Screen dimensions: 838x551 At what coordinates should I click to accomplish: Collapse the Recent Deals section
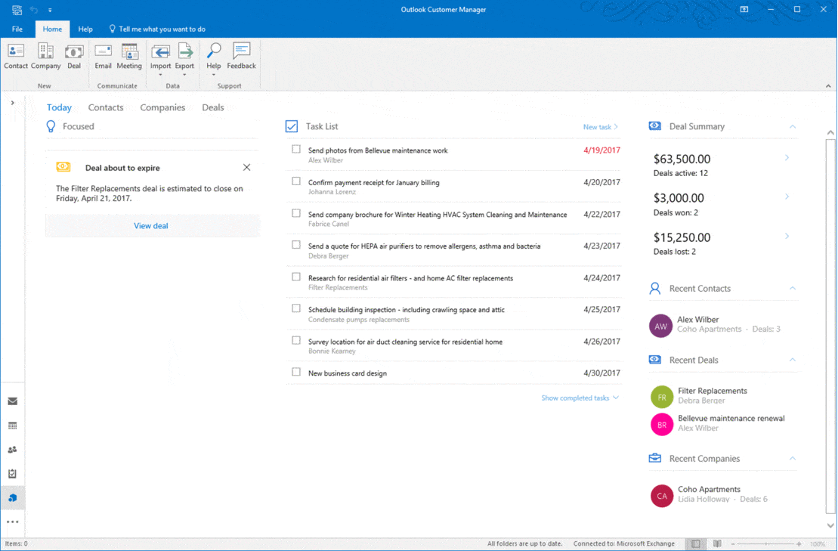[x=793, y=360]
